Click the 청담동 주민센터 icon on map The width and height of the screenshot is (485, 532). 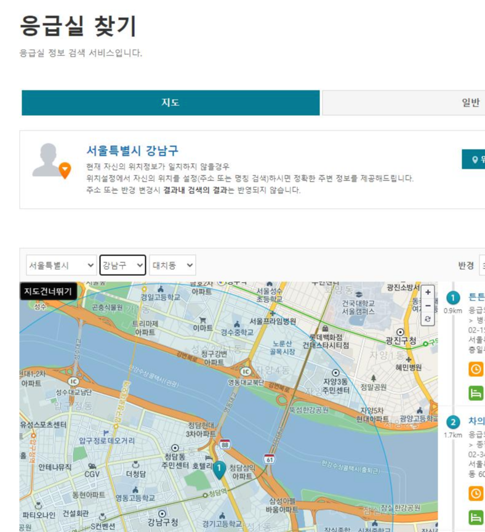tap(175, 448)
